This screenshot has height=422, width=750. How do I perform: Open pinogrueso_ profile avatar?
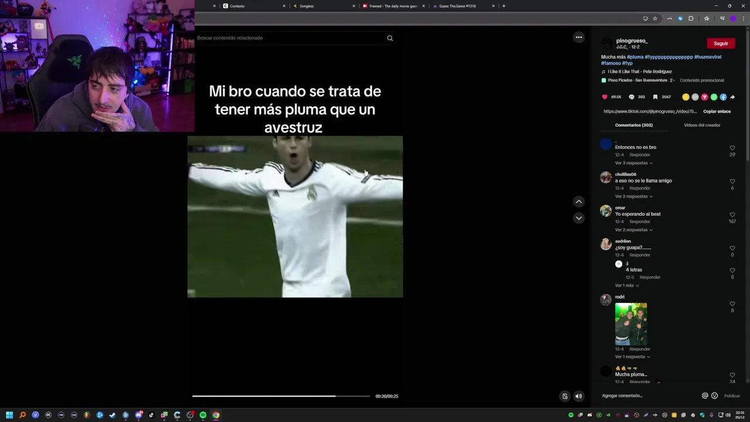[x=607, y=43]
